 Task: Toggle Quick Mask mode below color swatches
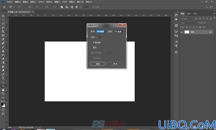coord(3,110)
